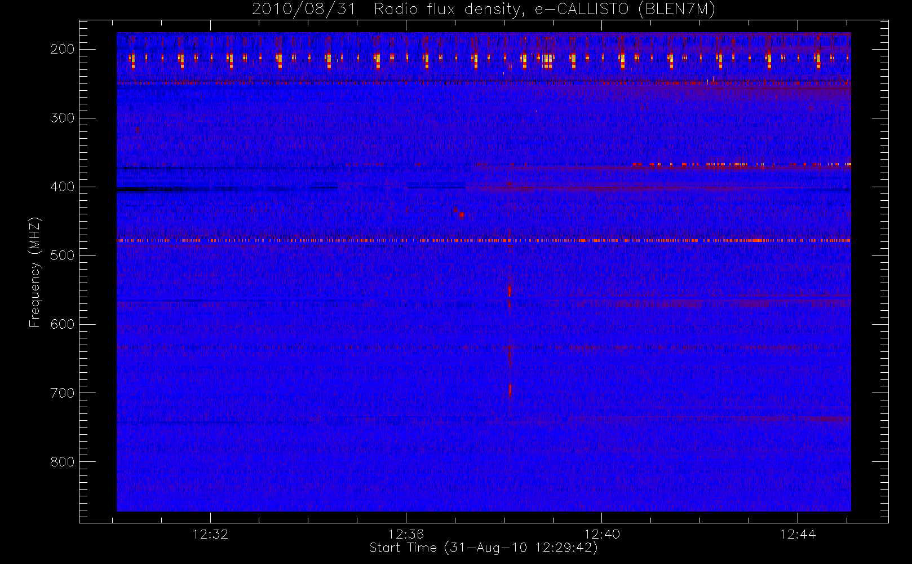912x564 pixels.
Task: Click the 12:32 time tick label
Action: click(210, 534)
